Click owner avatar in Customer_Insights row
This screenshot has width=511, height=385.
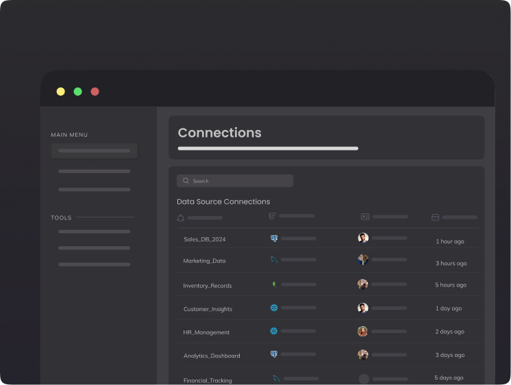pos(363,308)
